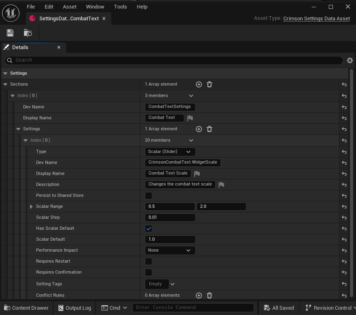Click Scalar Range maximum 2.0 field

tap(221, 207)
